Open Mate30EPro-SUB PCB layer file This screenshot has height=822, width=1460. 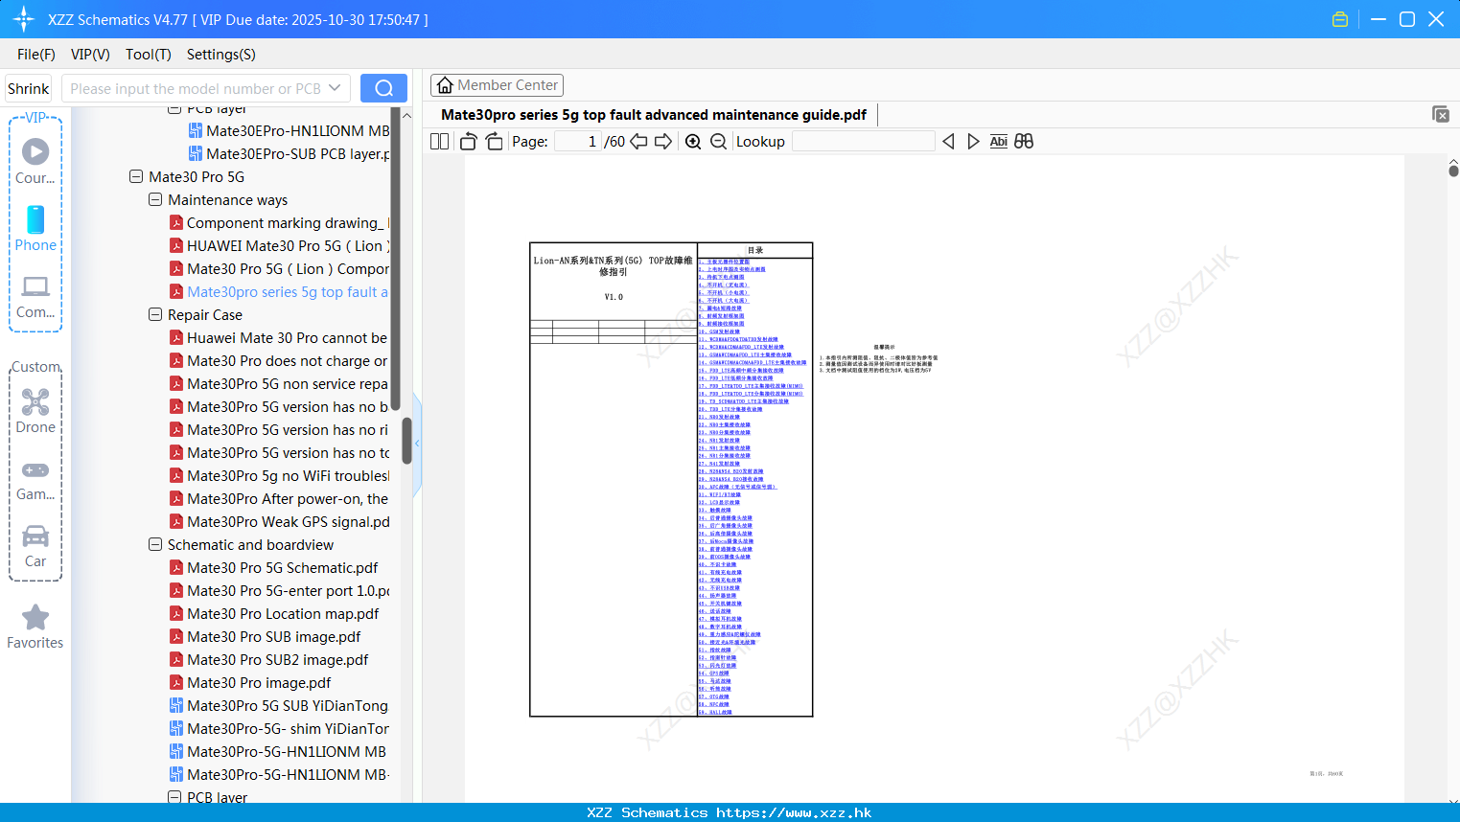tap(289, 154)
